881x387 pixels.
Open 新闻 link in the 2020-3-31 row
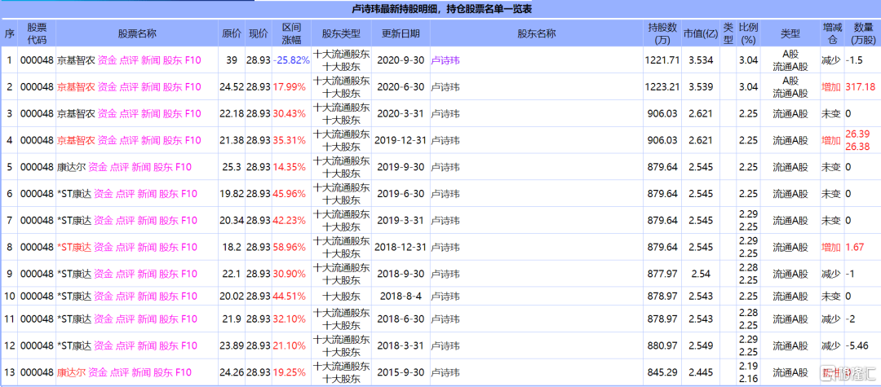(x=151, y=114)
